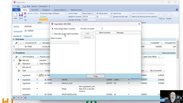Switch to the Additional Costs tab
The width and height of the screenshot is (183, 103).
coord(76,10)
